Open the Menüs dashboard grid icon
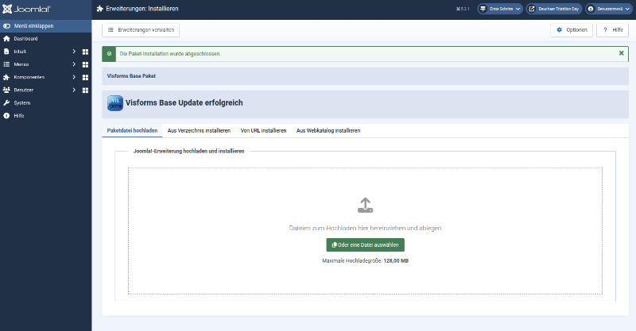The image size is (636, 331). tap(85, 64)
